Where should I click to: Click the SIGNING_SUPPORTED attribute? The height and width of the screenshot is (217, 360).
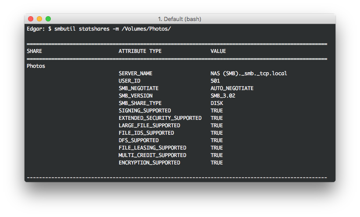145,111
